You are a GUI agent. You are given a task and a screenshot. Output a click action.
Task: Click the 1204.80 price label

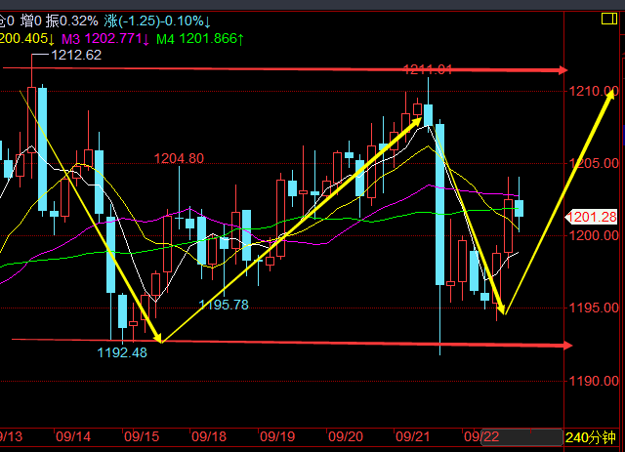[179, 158]
